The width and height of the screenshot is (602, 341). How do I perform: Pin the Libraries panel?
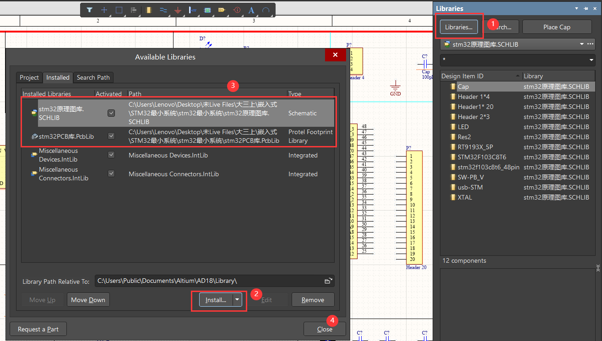pyautogui.click(x=586, y=8)
